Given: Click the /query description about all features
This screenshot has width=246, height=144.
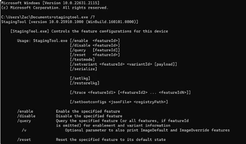Looking at the screenshot, I should (122, 123).
